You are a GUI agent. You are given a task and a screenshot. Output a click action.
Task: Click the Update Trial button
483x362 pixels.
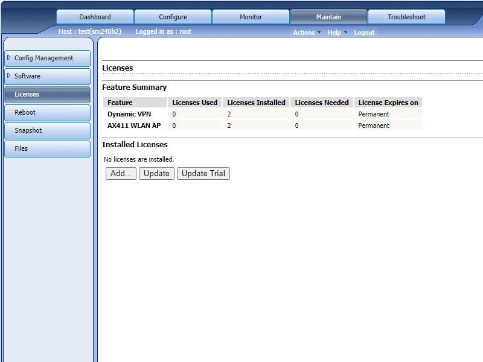click(x=203, y=174)
